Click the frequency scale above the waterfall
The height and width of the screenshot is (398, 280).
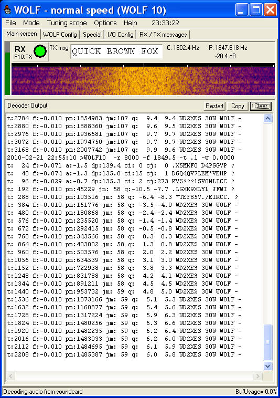click(143, 65)
